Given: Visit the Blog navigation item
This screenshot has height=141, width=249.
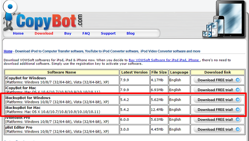Looking at the screenshot, I should [x=130, y=33].
